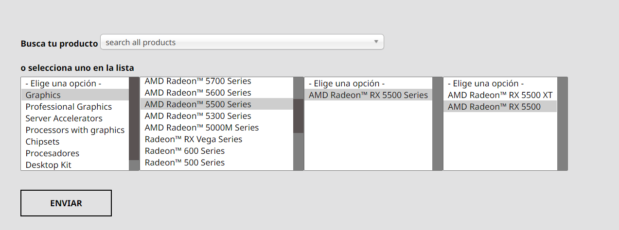Select AMD Radeon RX 5500 XT
This screenshot has width=619, height=230.
(500, 95)
